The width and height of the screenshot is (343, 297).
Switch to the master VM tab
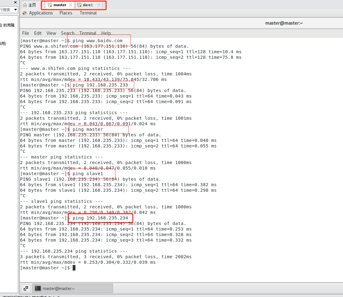point(60,5)
